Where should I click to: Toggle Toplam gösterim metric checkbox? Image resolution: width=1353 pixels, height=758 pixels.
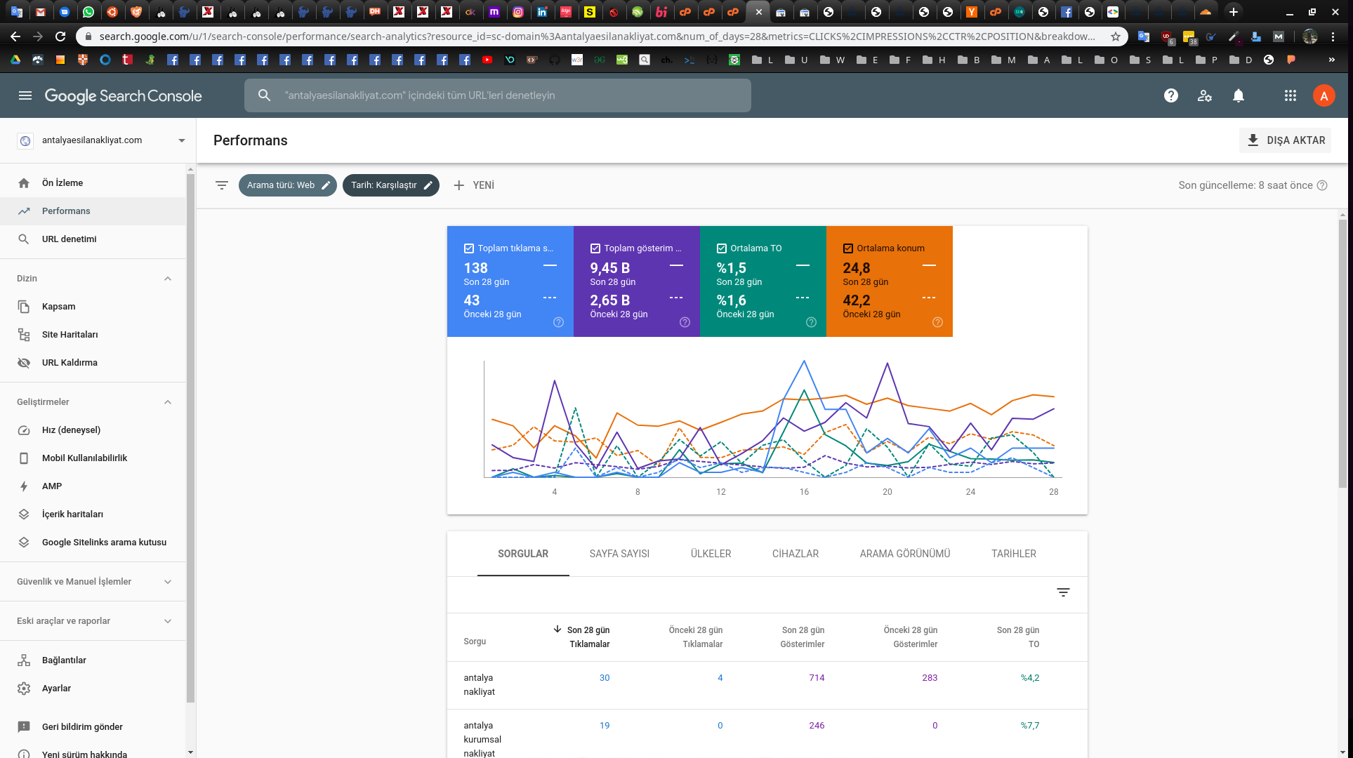[595, 248]
